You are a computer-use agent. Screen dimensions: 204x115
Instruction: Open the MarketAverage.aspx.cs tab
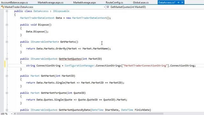click(51, 2)
